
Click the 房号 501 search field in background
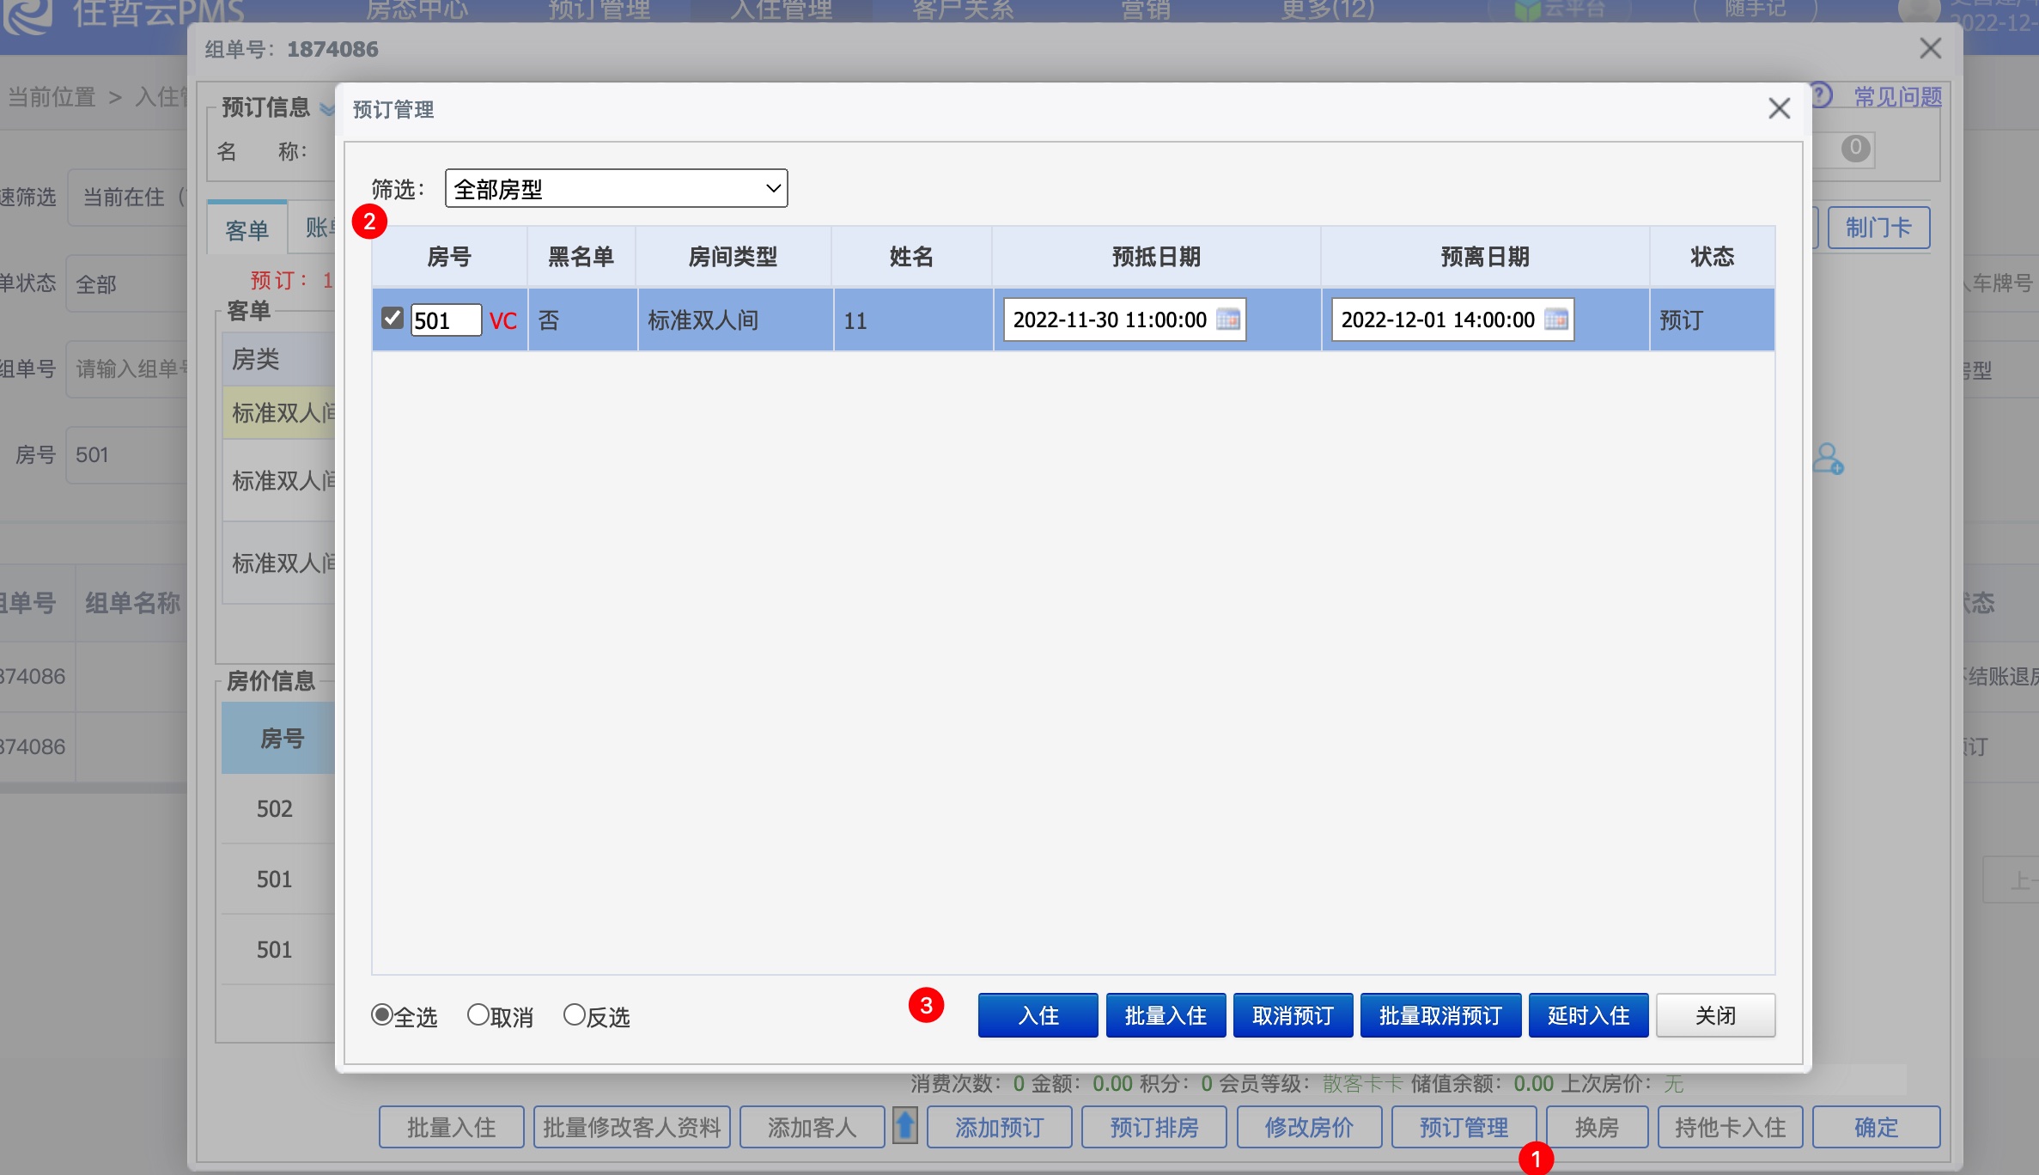[127, 455]
